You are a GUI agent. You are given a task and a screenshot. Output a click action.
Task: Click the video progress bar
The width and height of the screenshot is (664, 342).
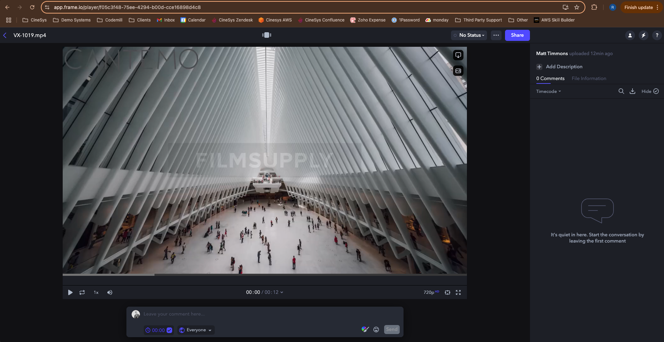click(x=265, y=275)
